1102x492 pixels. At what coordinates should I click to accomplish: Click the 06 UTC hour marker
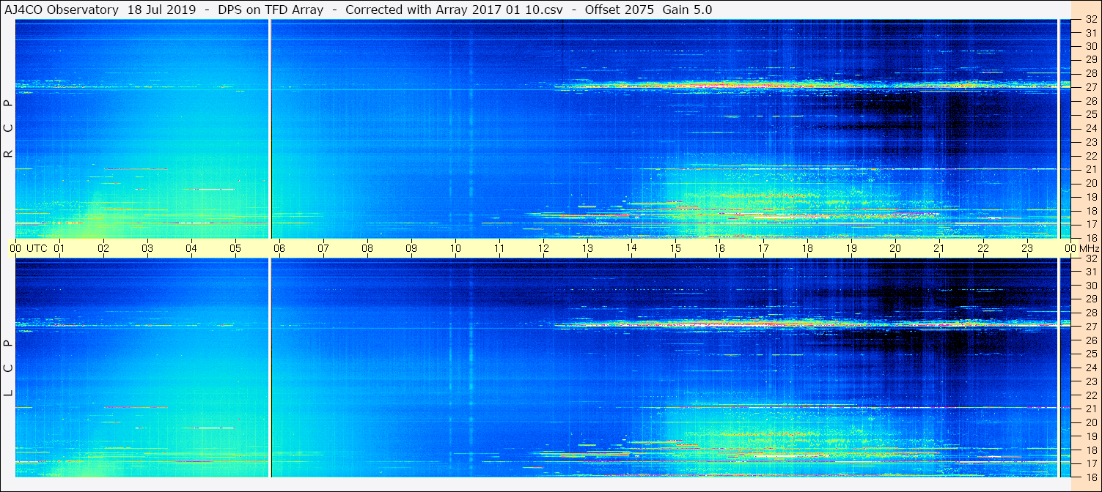279,248
